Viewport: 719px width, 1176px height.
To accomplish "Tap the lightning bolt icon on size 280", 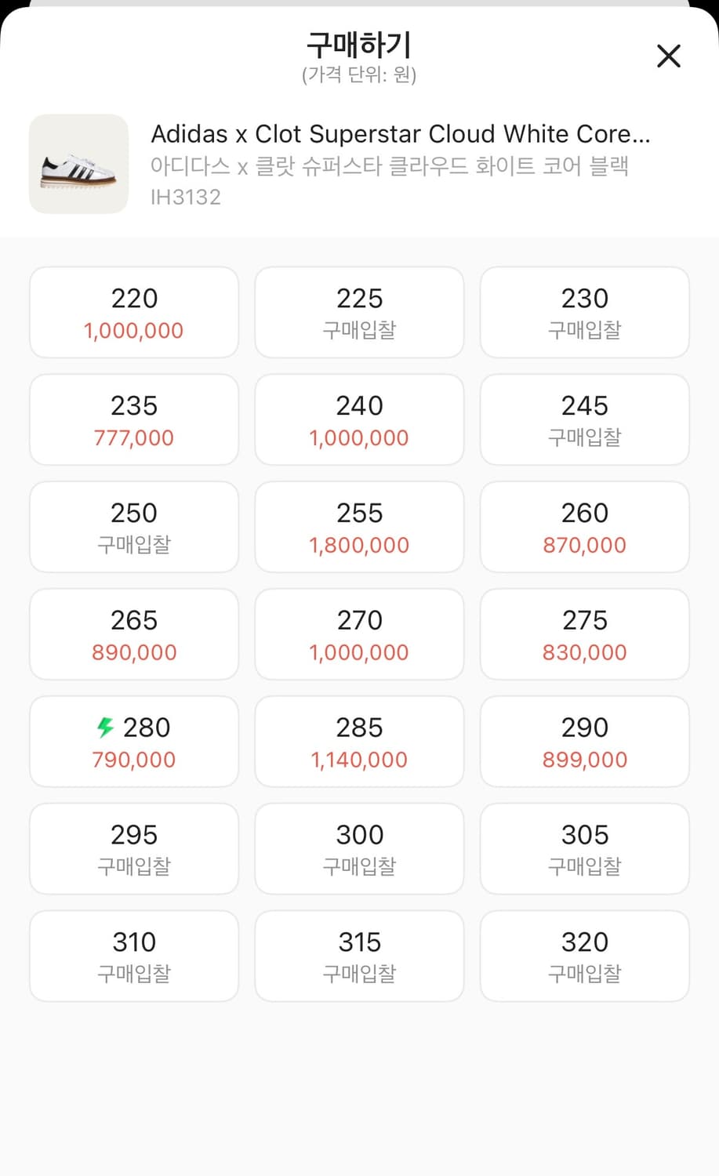I will [105, 728].
